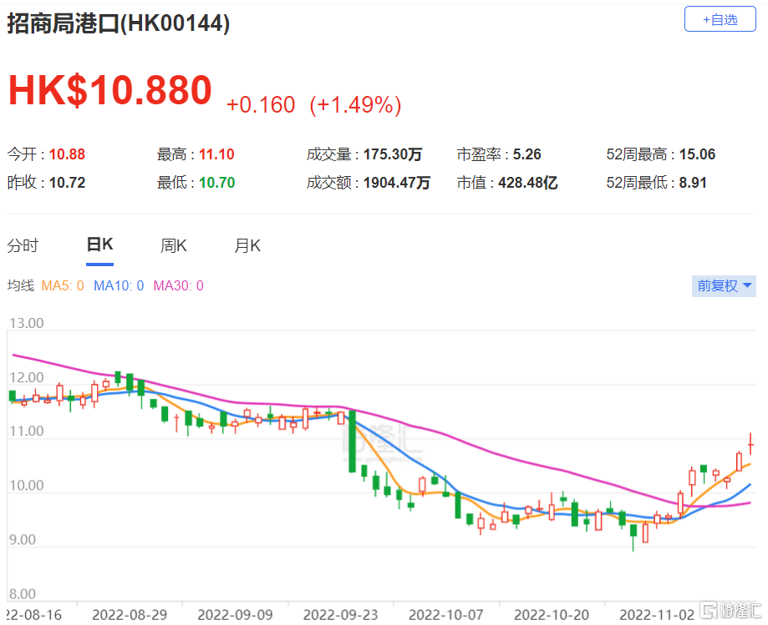Click the 2022-10-20 date label
This screenshot has width=768, height=625.
pos(552,615)
